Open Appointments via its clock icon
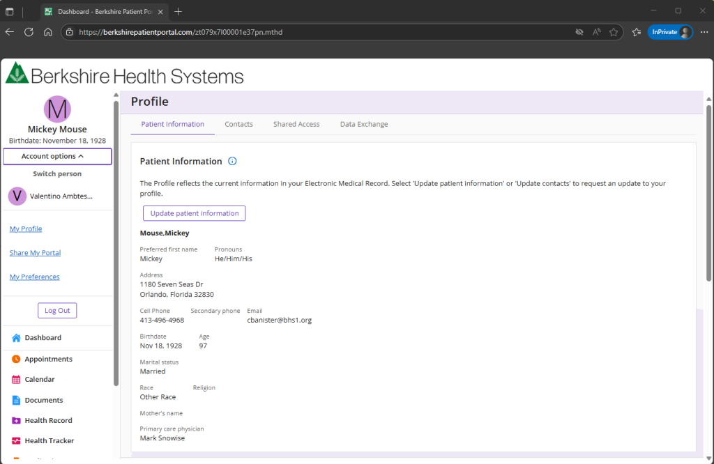 [16, 359]
